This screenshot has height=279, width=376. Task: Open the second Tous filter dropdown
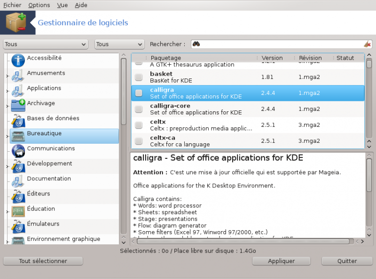(x=119, y=44)
